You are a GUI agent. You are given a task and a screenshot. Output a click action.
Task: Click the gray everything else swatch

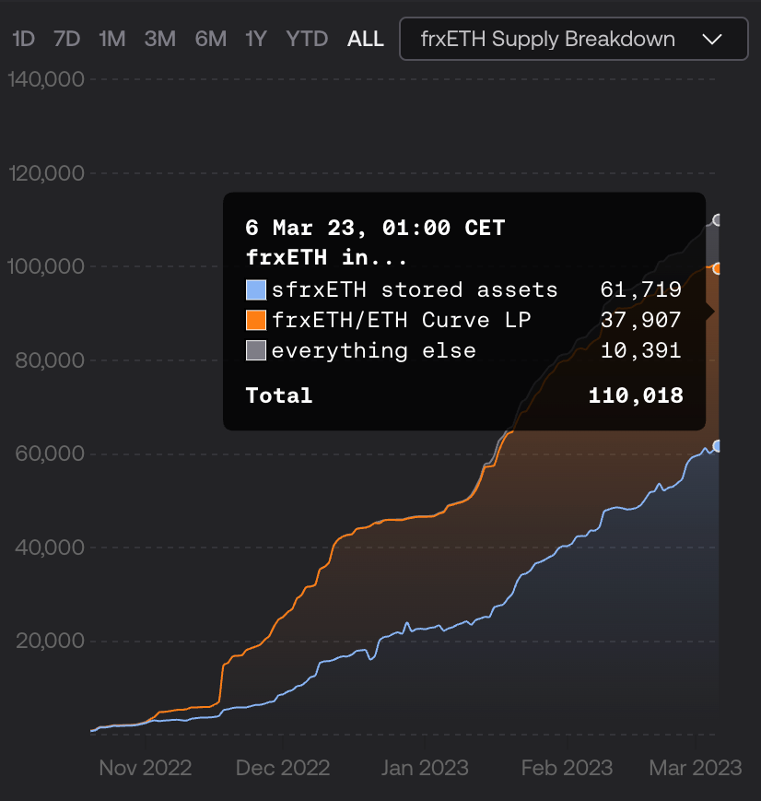[x=256, y=350]
